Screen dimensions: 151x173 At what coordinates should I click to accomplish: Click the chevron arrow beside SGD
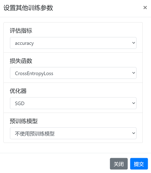click(134, 103)
